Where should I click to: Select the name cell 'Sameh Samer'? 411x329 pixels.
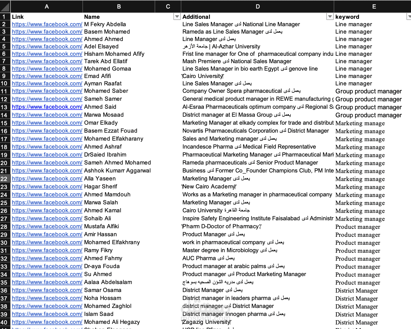pos(119,99)
